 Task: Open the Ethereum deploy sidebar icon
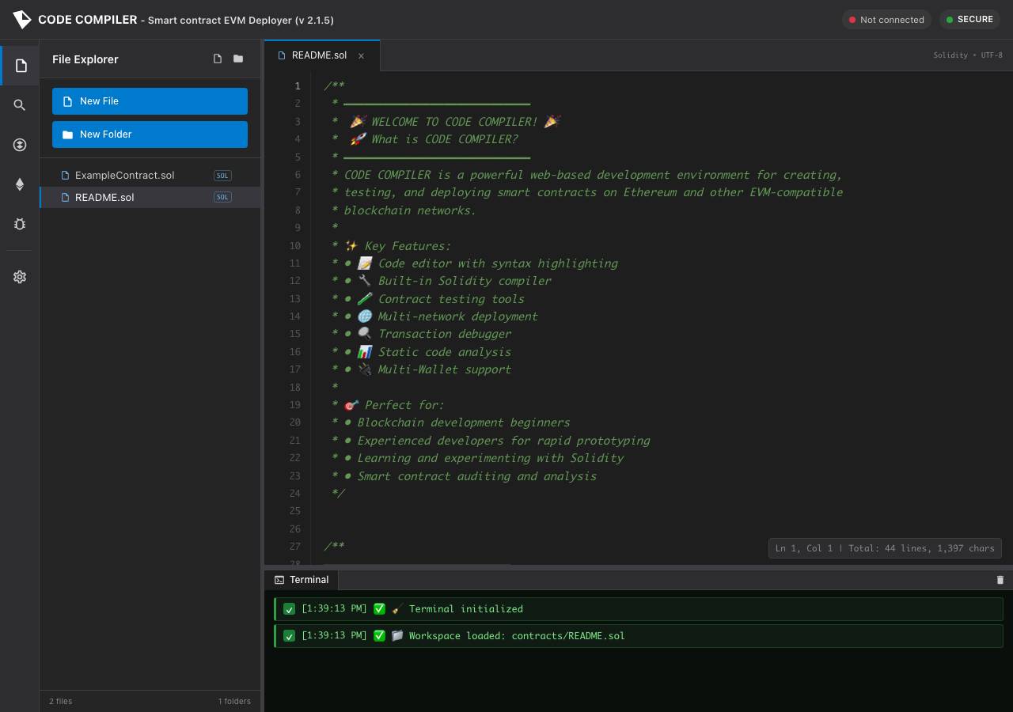[x=20, y=184]
